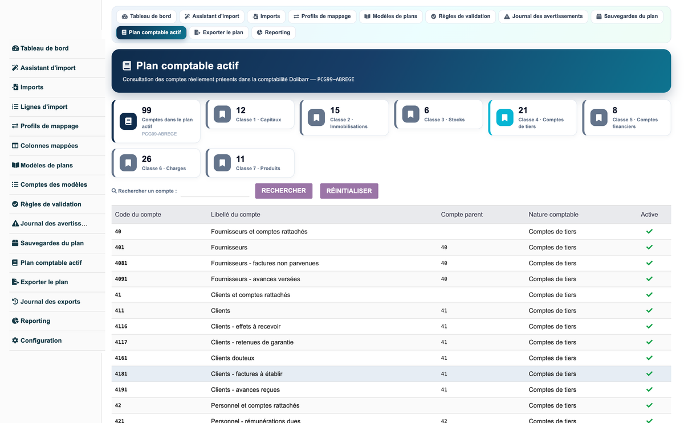Viewport: 684px width, 423px height.
Task: Open the Sauvegardes du plan top tab
Action: click(627, 17)
